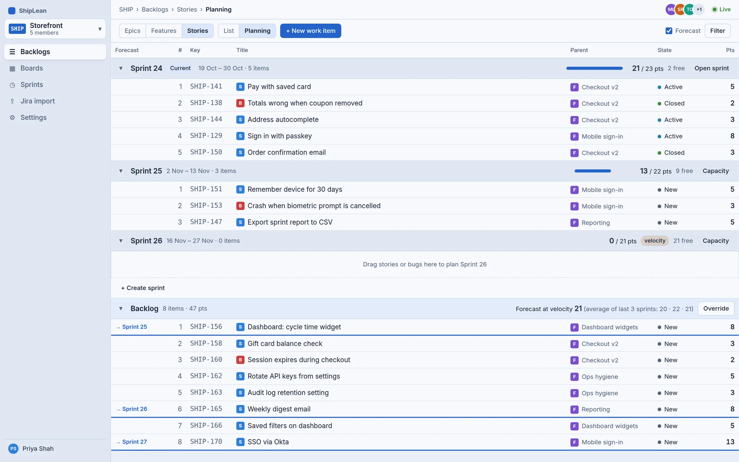Select the Stories tab

click(197, 31)
